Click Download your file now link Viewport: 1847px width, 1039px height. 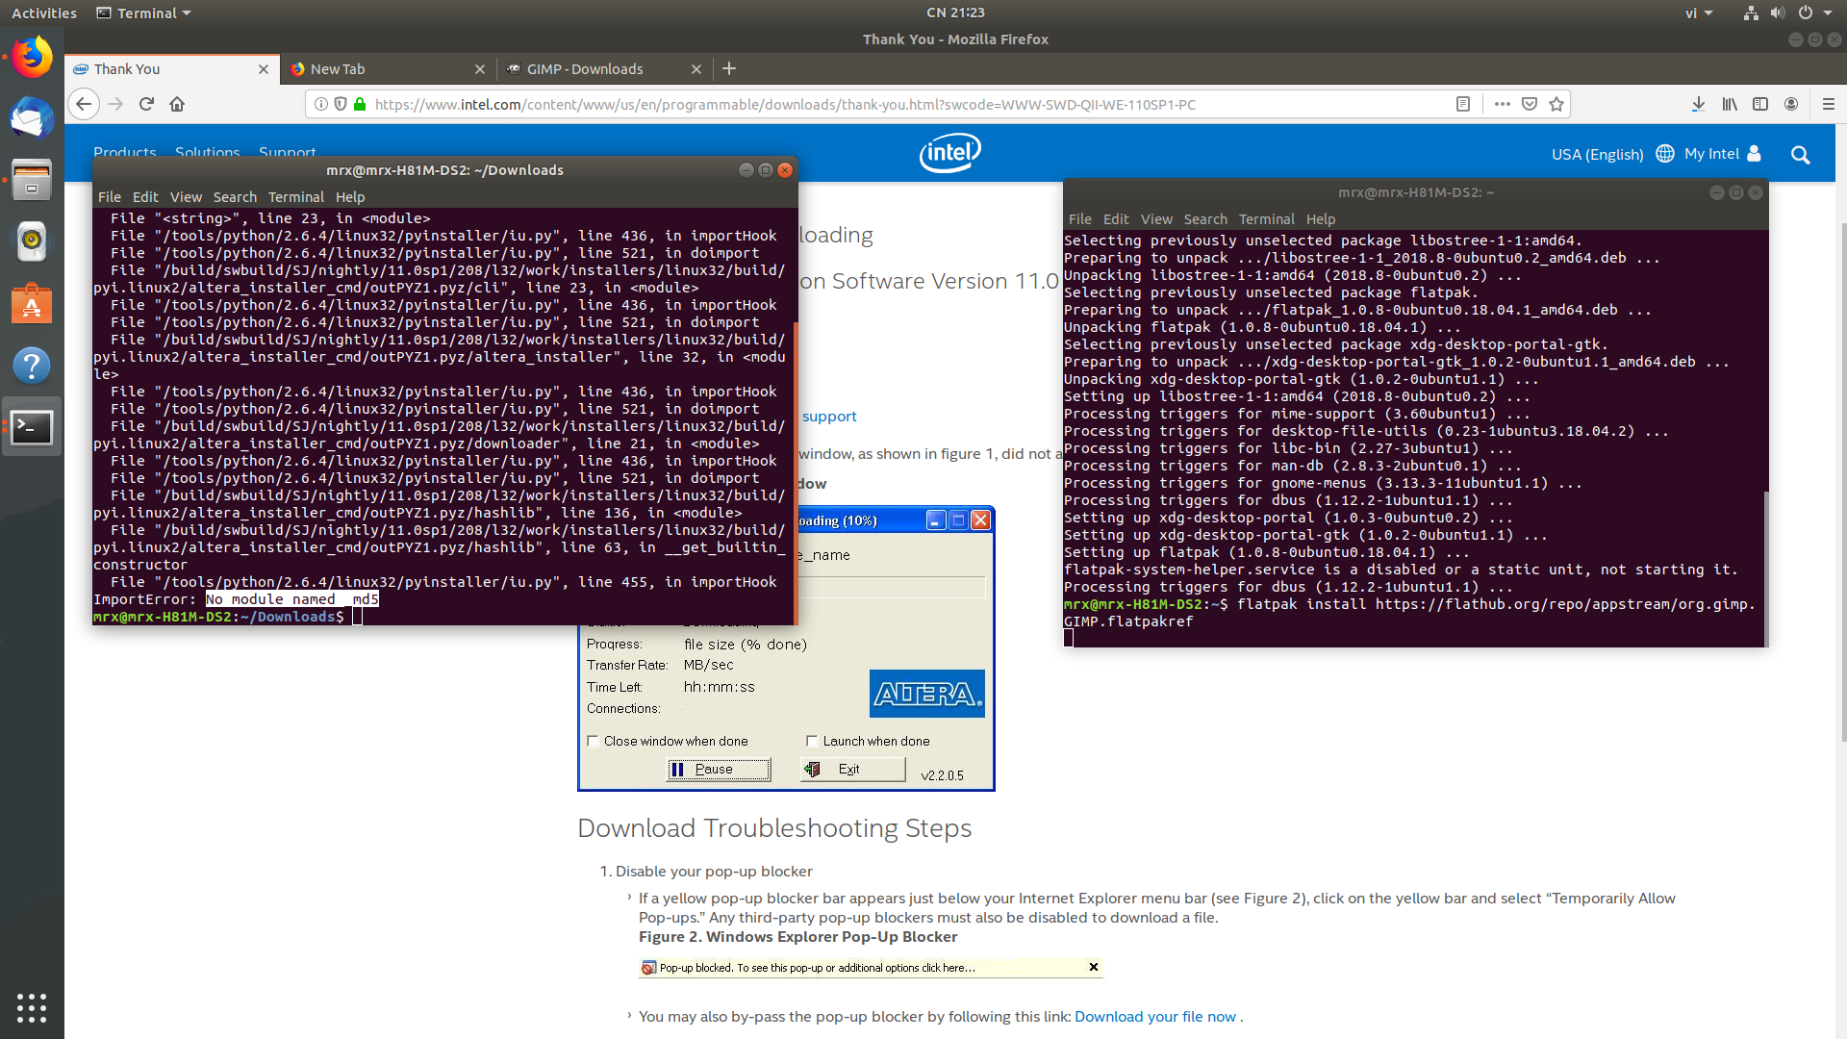(x=1154, y=1017)
